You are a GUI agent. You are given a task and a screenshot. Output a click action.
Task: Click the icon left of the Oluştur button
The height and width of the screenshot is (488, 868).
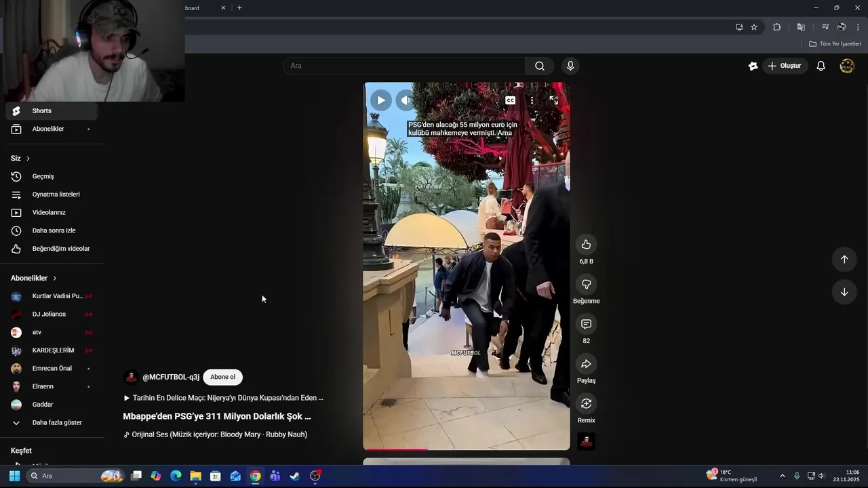(x=753, y=66)
